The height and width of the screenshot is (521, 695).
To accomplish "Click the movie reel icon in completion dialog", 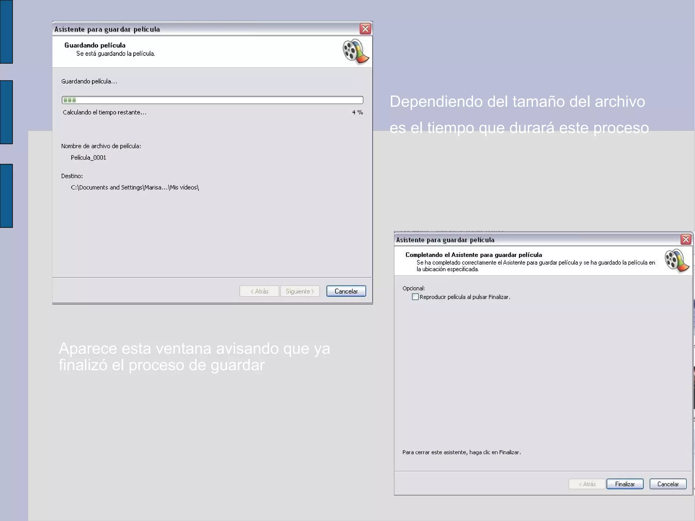I will 677,261.
